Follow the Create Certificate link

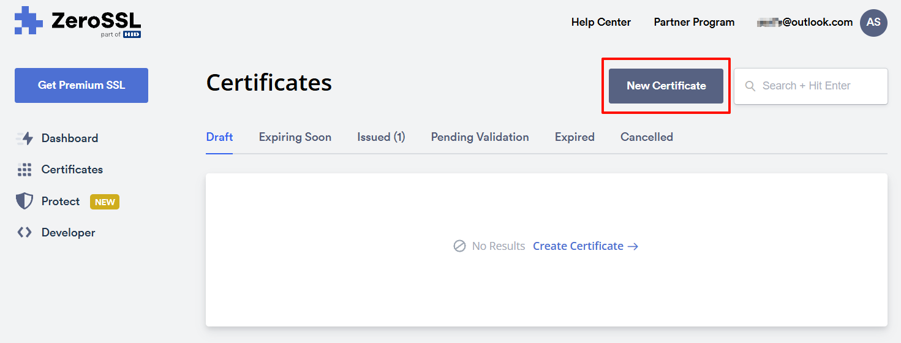[585, 246]
